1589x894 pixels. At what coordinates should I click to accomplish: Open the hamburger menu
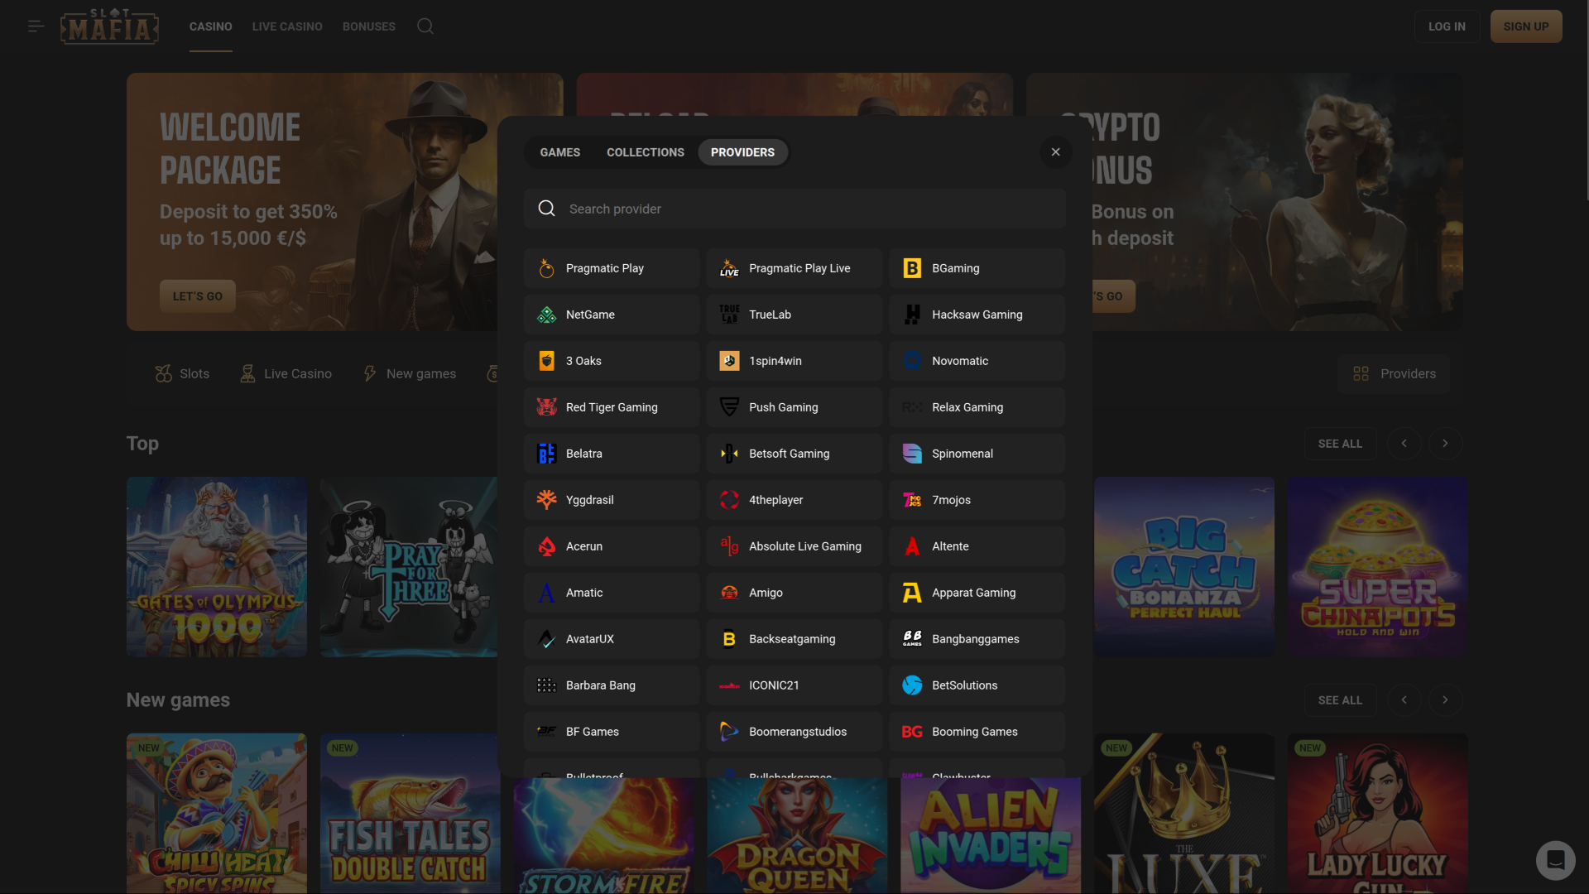[x=36, y=26]
